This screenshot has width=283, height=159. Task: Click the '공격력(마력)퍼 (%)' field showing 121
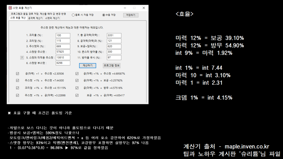(x=114, y=41)
